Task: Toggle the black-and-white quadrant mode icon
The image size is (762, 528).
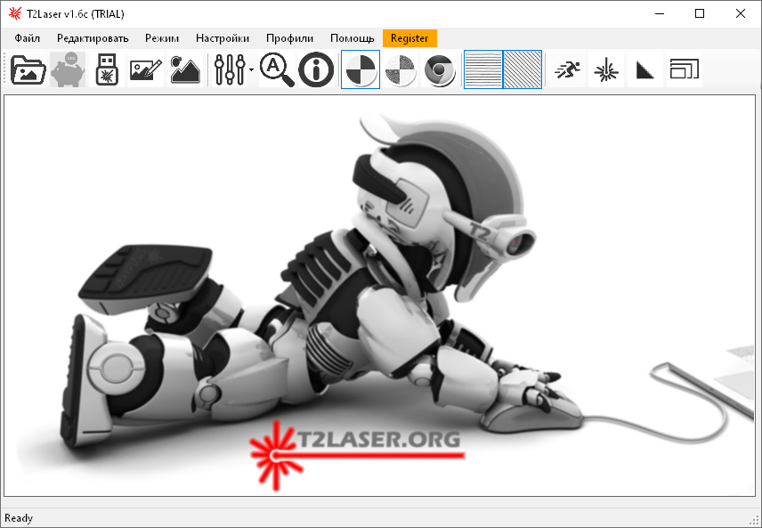Action: [361, 69]
